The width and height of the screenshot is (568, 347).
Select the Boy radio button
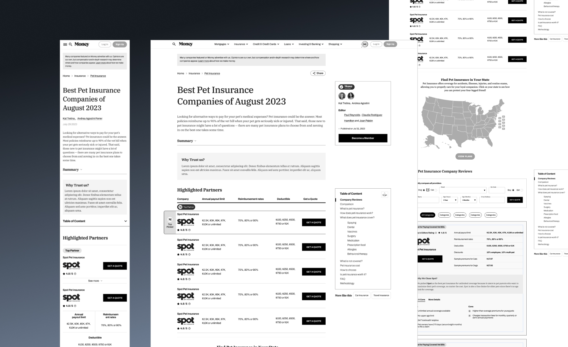point(513,190)
